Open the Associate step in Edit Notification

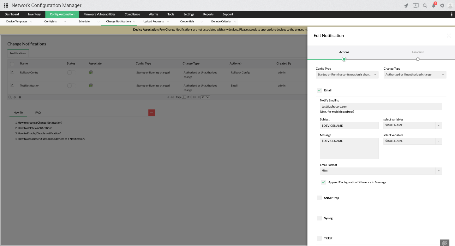[x=418, y=52]
